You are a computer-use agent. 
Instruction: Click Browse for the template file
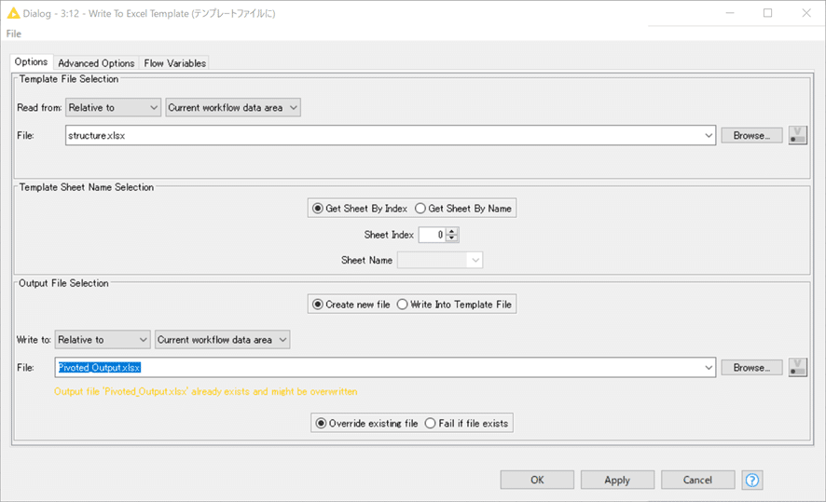tap(750, 135)
